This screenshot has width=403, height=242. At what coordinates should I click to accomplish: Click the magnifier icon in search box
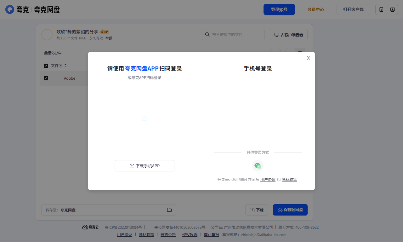[207, 35]
